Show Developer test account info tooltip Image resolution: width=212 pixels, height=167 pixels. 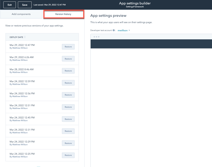[x=113, y=30]
